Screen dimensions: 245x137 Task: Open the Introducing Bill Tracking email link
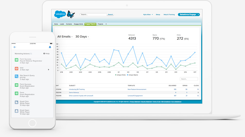tap(77, 89)
